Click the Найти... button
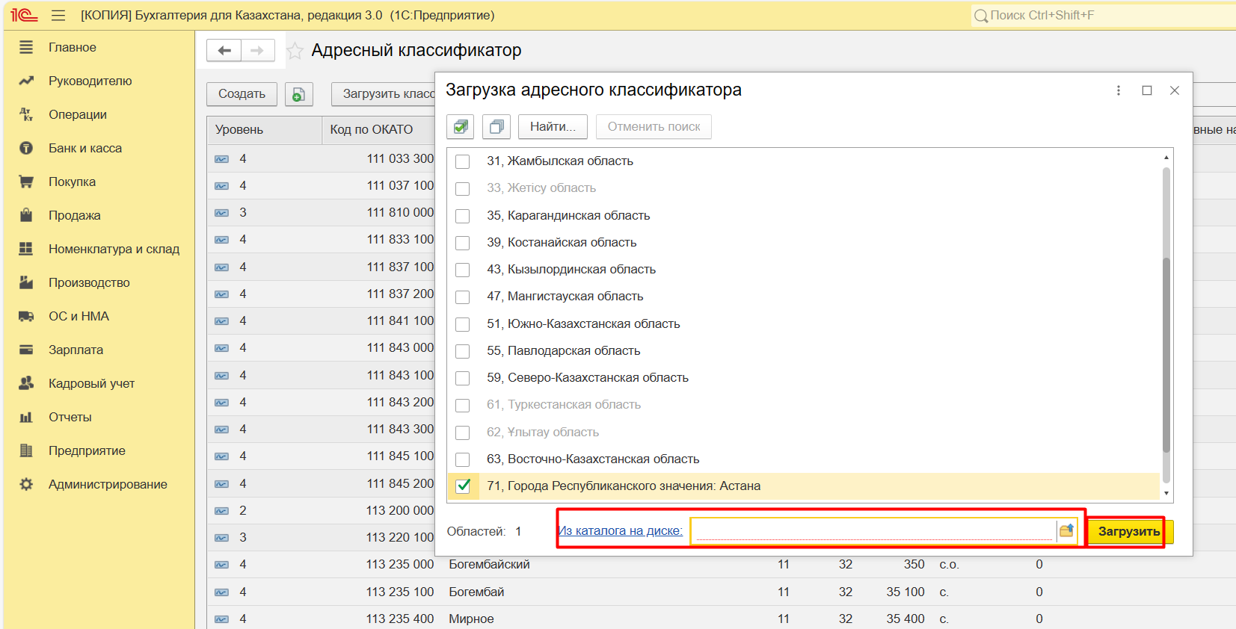Image resolution: width=1236 pixels, height=629 pixels. [x=553, y=127]
